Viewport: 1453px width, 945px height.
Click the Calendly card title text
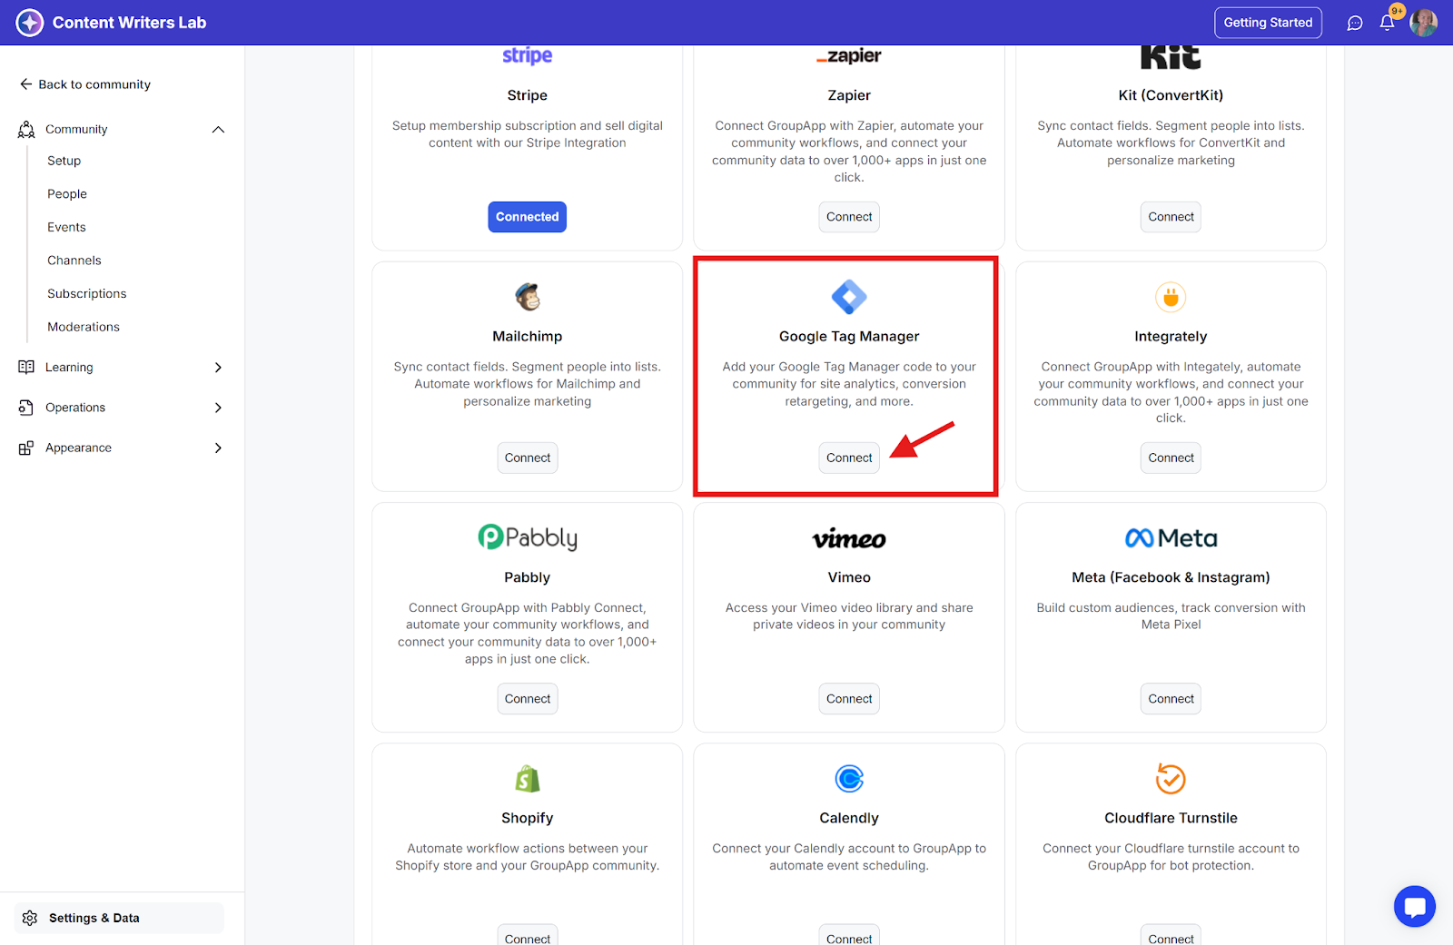point(849,818)
